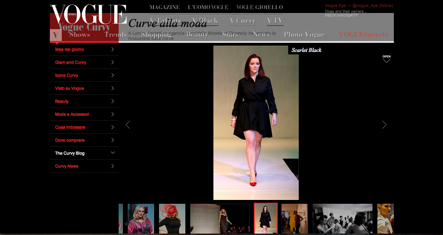The height and width of the screenshot is (235, 443).
Task: Click the OPEN down-arrow icon
Action: 386,59
